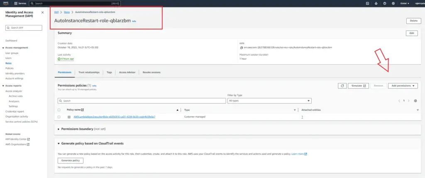Screen dimensions: 425x178
Task: Open the Global region dropdown
Action: tap(405, 3)
